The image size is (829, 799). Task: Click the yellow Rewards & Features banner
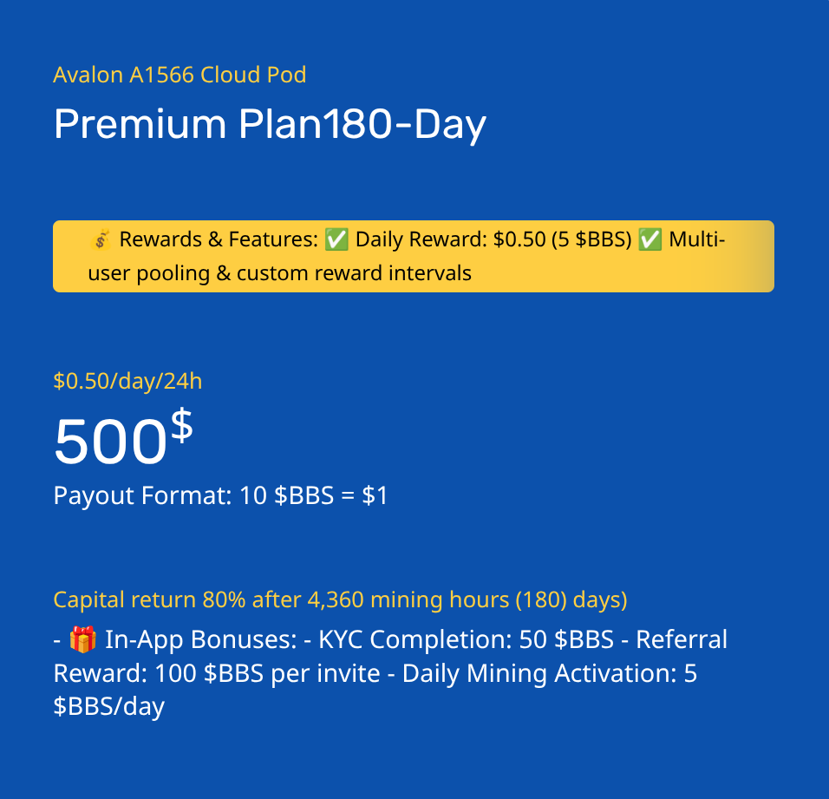point(414,257)
